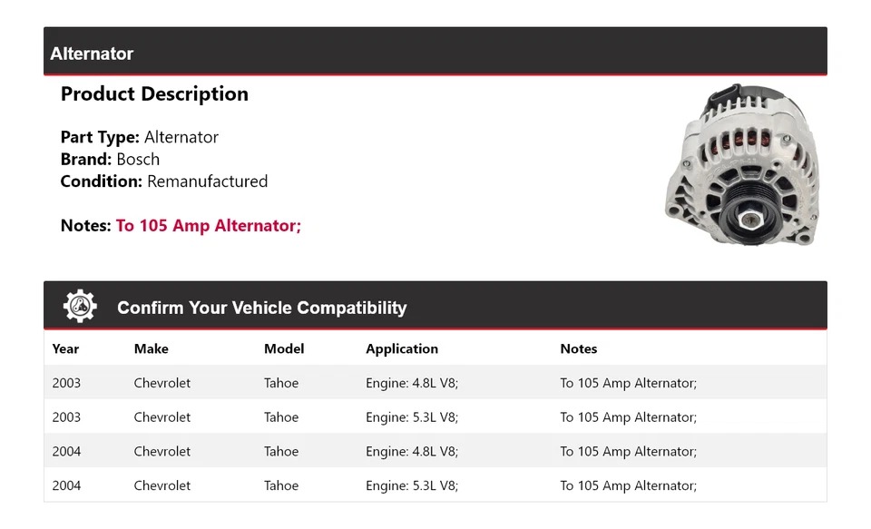Click Chevrolet in the last table row
Image resolution: width=871 pixels, height=529 pixels.
[161, 485]
